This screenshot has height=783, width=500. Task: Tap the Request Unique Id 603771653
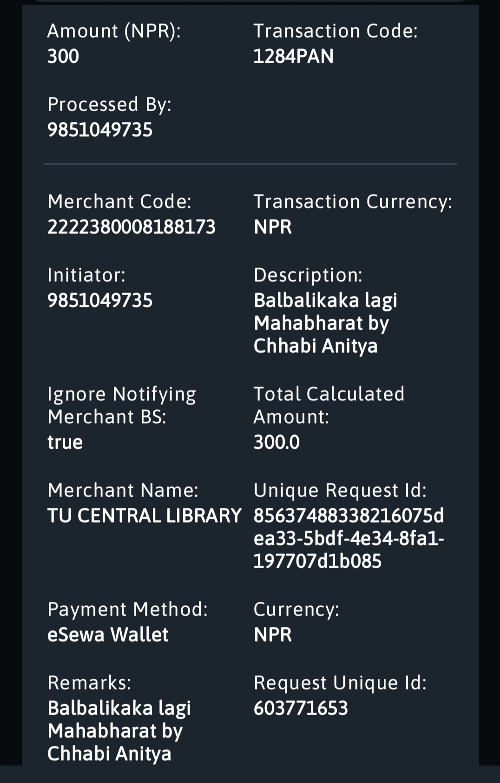[x=301, y=708]
